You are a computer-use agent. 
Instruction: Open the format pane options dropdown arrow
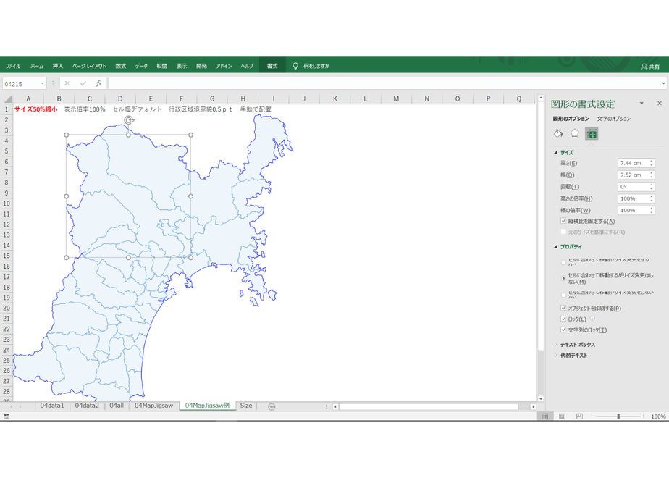641,104
